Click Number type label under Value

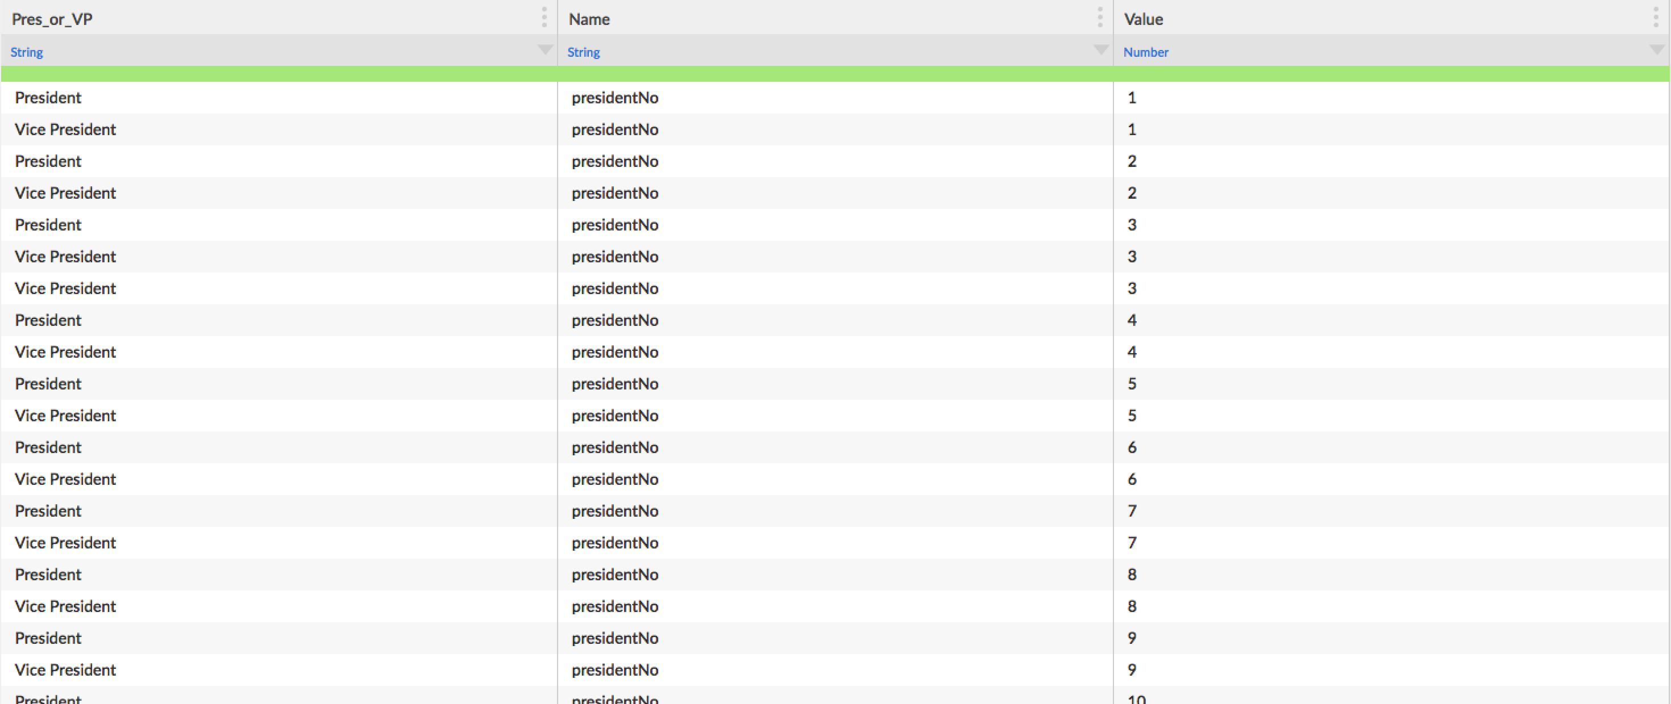(x=1146, y=52)
